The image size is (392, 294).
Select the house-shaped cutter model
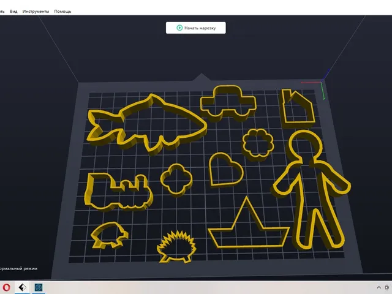tap(298, 108)
